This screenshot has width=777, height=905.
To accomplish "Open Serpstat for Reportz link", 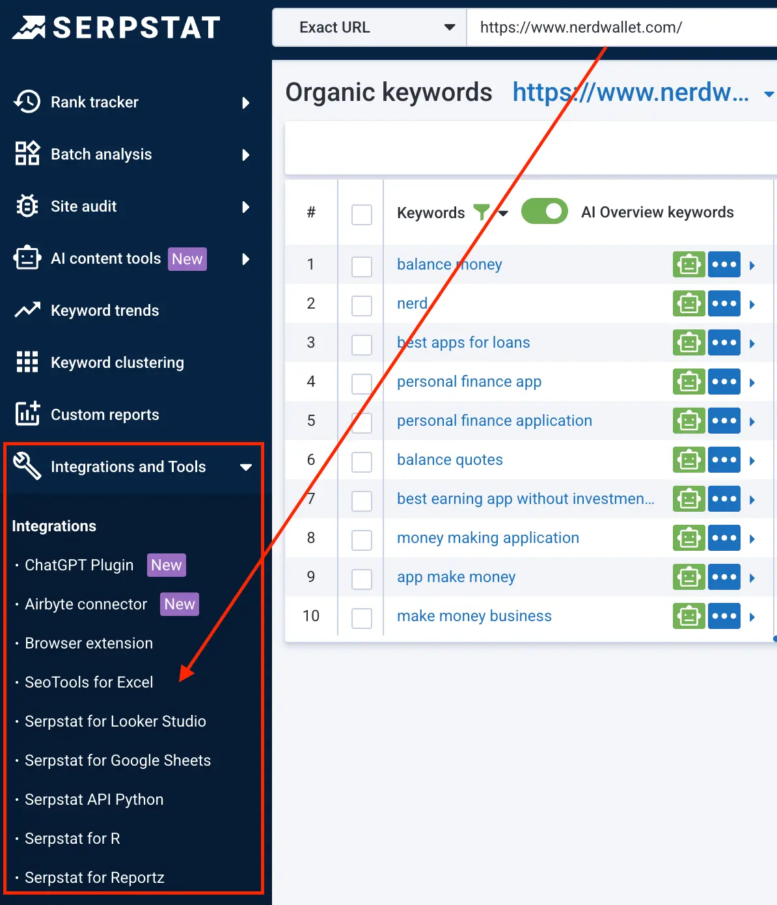I will click(x=94, y=878).
